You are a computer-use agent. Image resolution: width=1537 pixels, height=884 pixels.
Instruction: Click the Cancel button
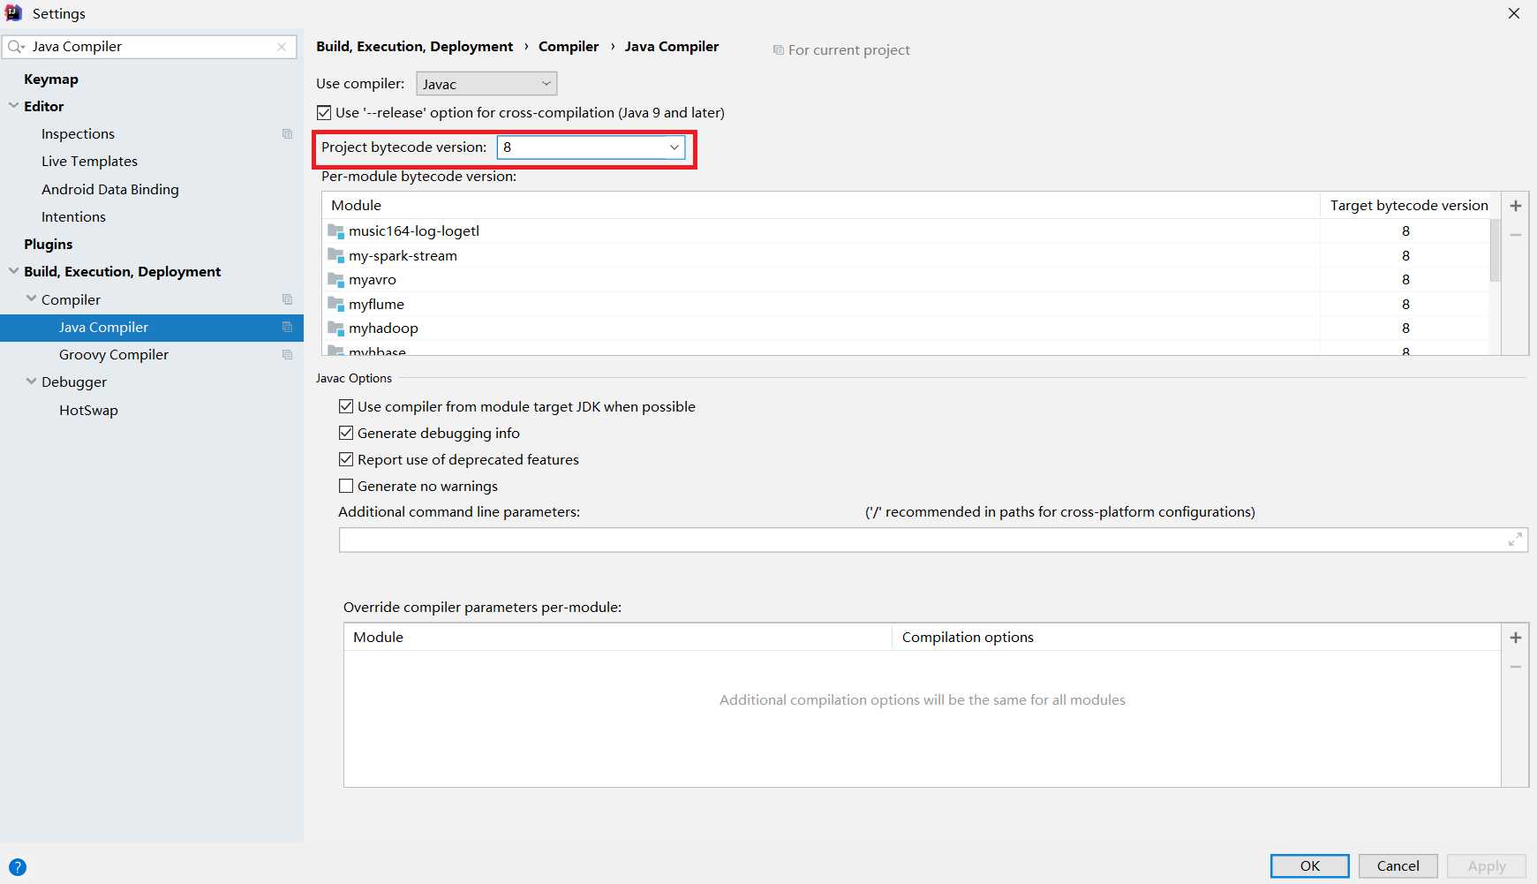(1398, 866)
